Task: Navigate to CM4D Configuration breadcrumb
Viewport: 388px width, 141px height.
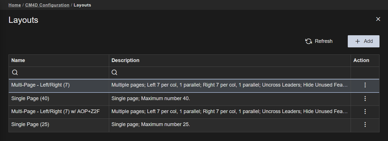Action: click(x=47, y=5)
